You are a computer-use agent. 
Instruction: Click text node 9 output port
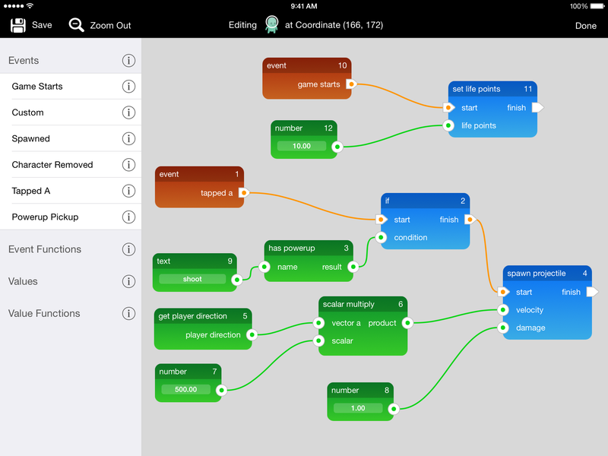[x=237, y=279]
